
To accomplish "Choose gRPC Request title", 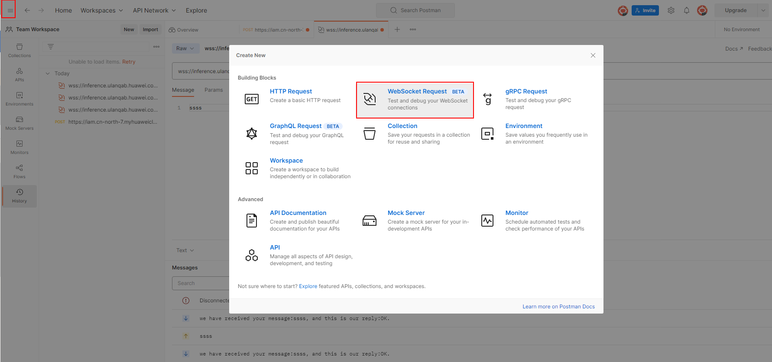I will tap(526, 91).
